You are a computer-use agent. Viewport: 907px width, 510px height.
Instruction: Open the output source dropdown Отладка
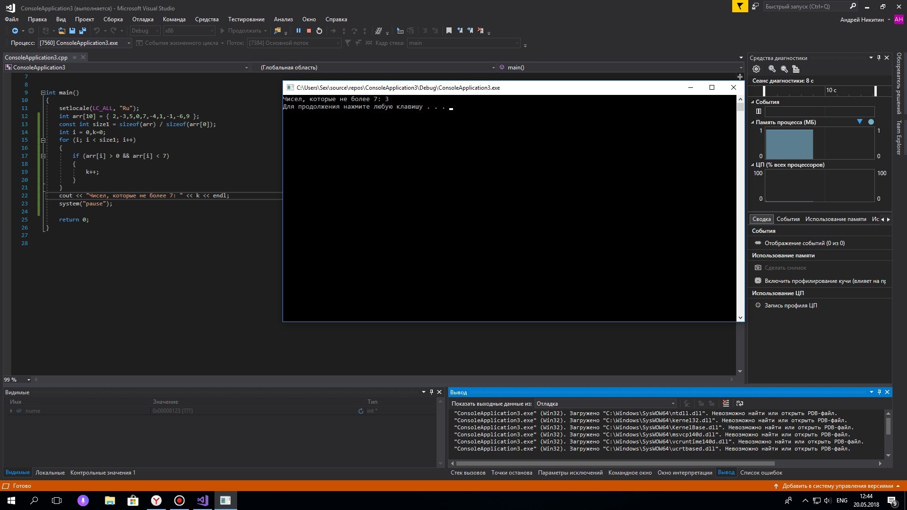click(605, 404)
